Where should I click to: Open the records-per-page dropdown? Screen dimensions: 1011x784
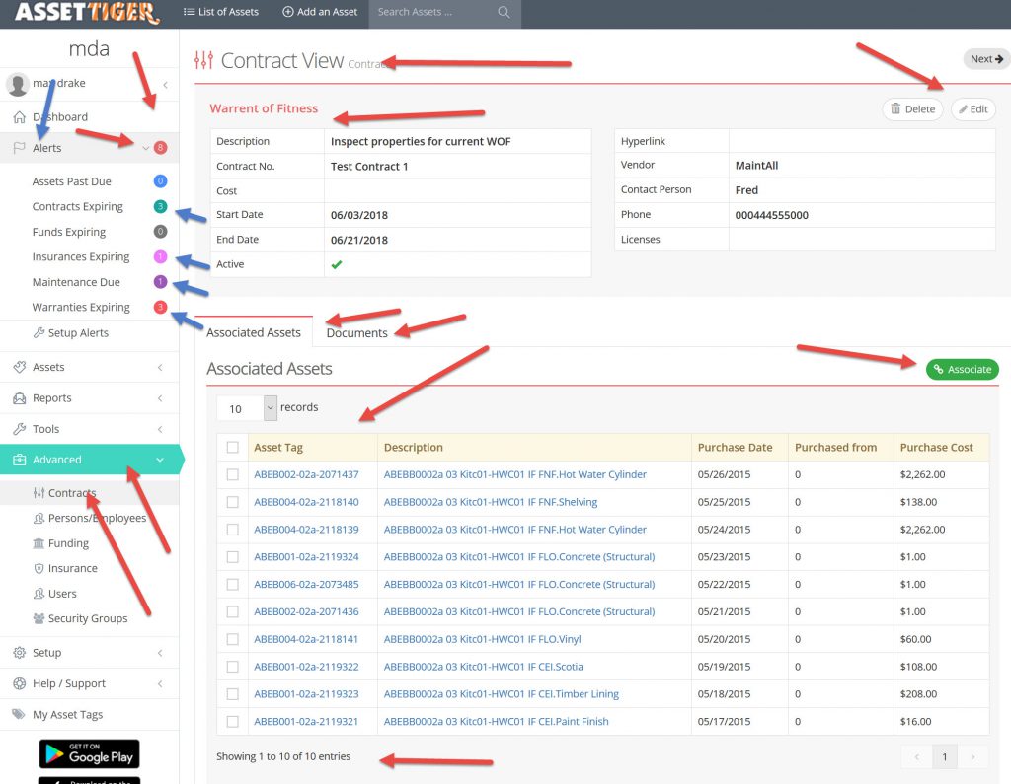pos(247,408)
